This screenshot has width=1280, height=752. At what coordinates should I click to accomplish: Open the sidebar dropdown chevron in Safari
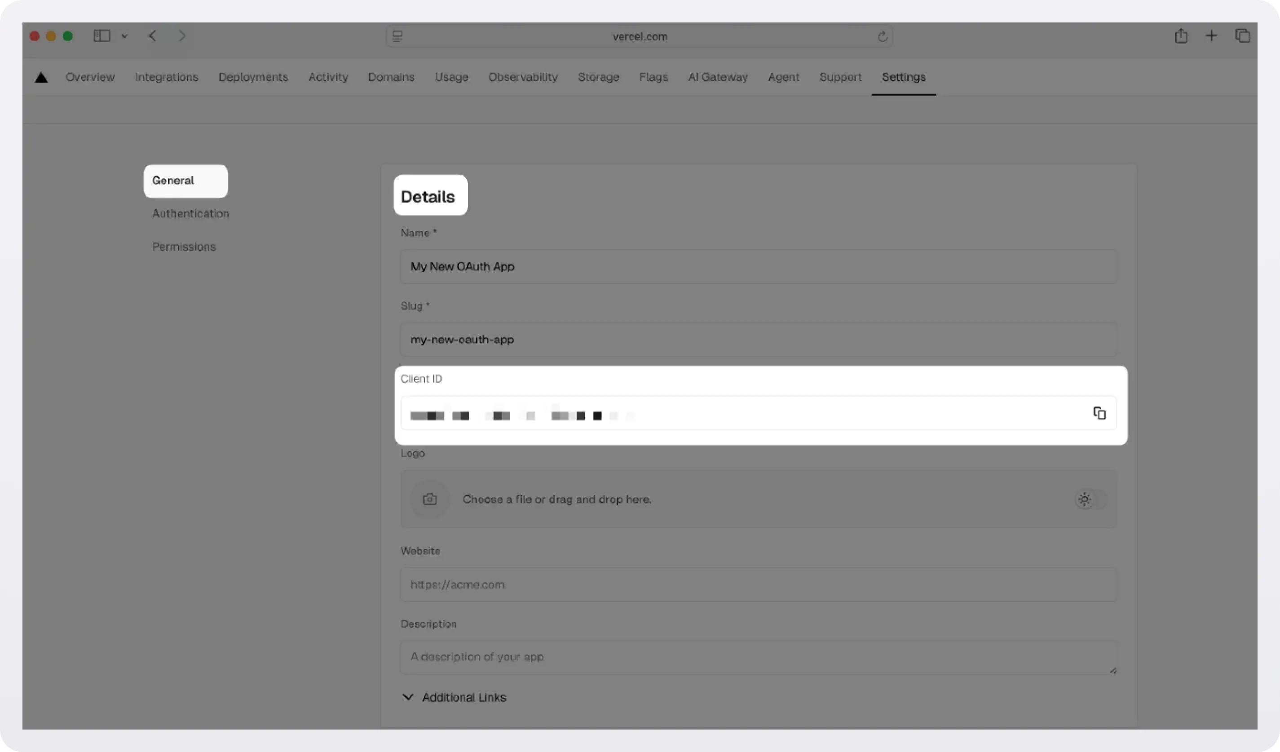125,35
